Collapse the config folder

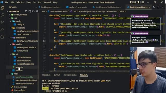(x=11, y=21)
